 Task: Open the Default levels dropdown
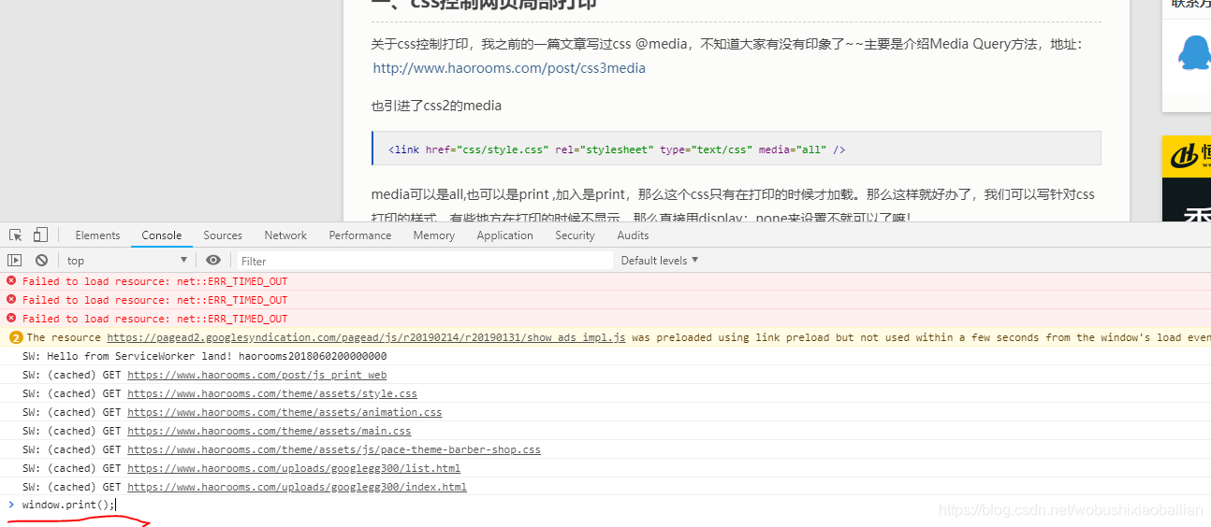tap(660, 261)
